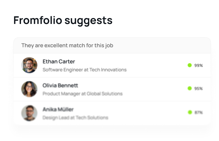
Task: Select the Anika Müller candidate row
Action: [x=112, y=113]
